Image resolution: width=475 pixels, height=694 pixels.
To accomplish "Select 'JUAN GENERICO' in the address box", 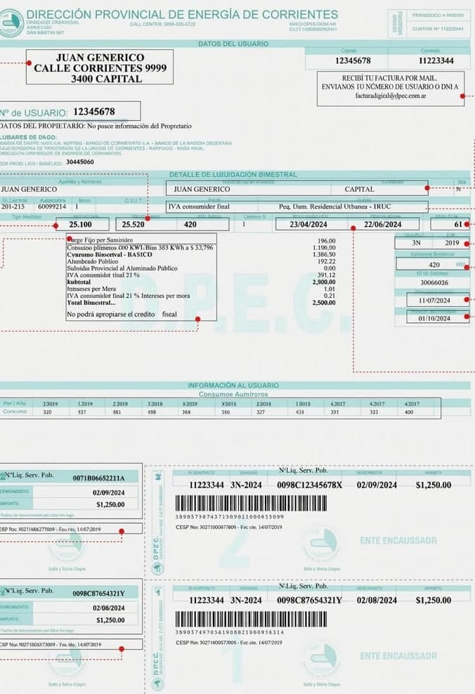I will point(100,58).
